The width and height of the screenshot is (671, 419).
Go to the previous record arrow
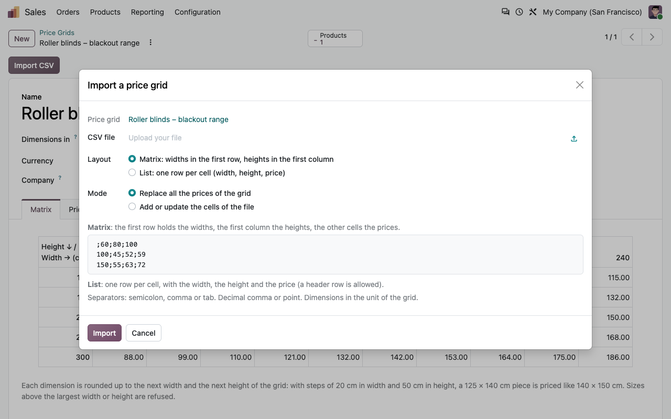click(632, 37)
